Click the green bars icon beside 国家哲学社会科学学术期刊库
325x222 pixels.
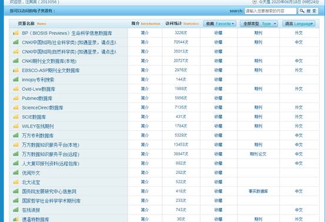(x=16, y=201)
